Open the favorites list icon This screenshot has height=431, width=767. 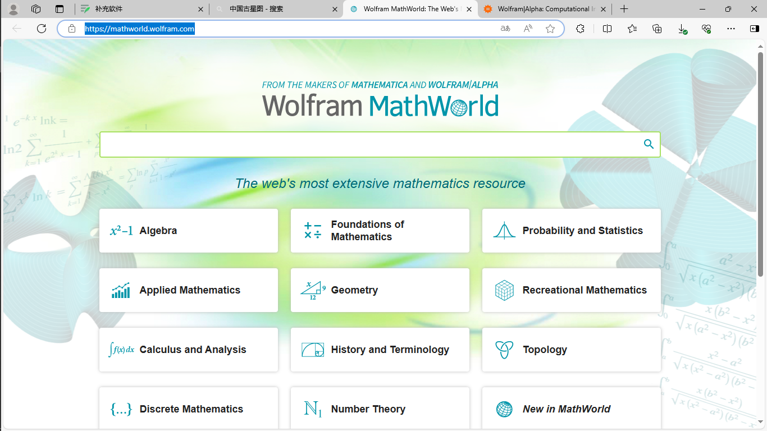point(632,29)
